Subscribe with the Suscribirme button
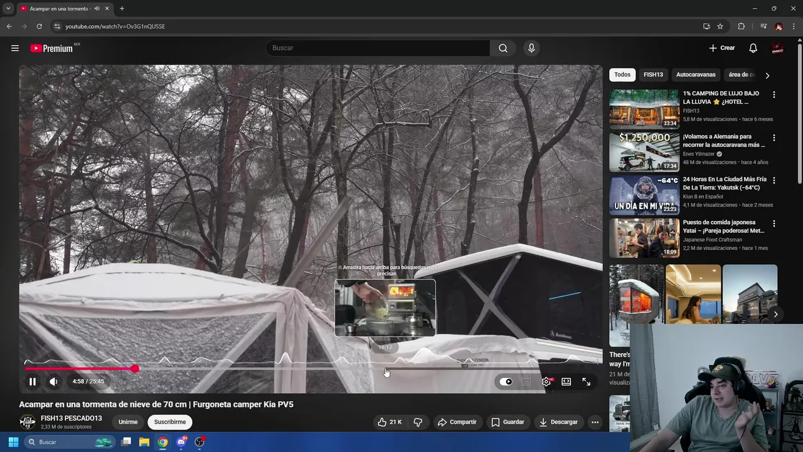This screenshot has width=803, height=452. click(170, 422)
